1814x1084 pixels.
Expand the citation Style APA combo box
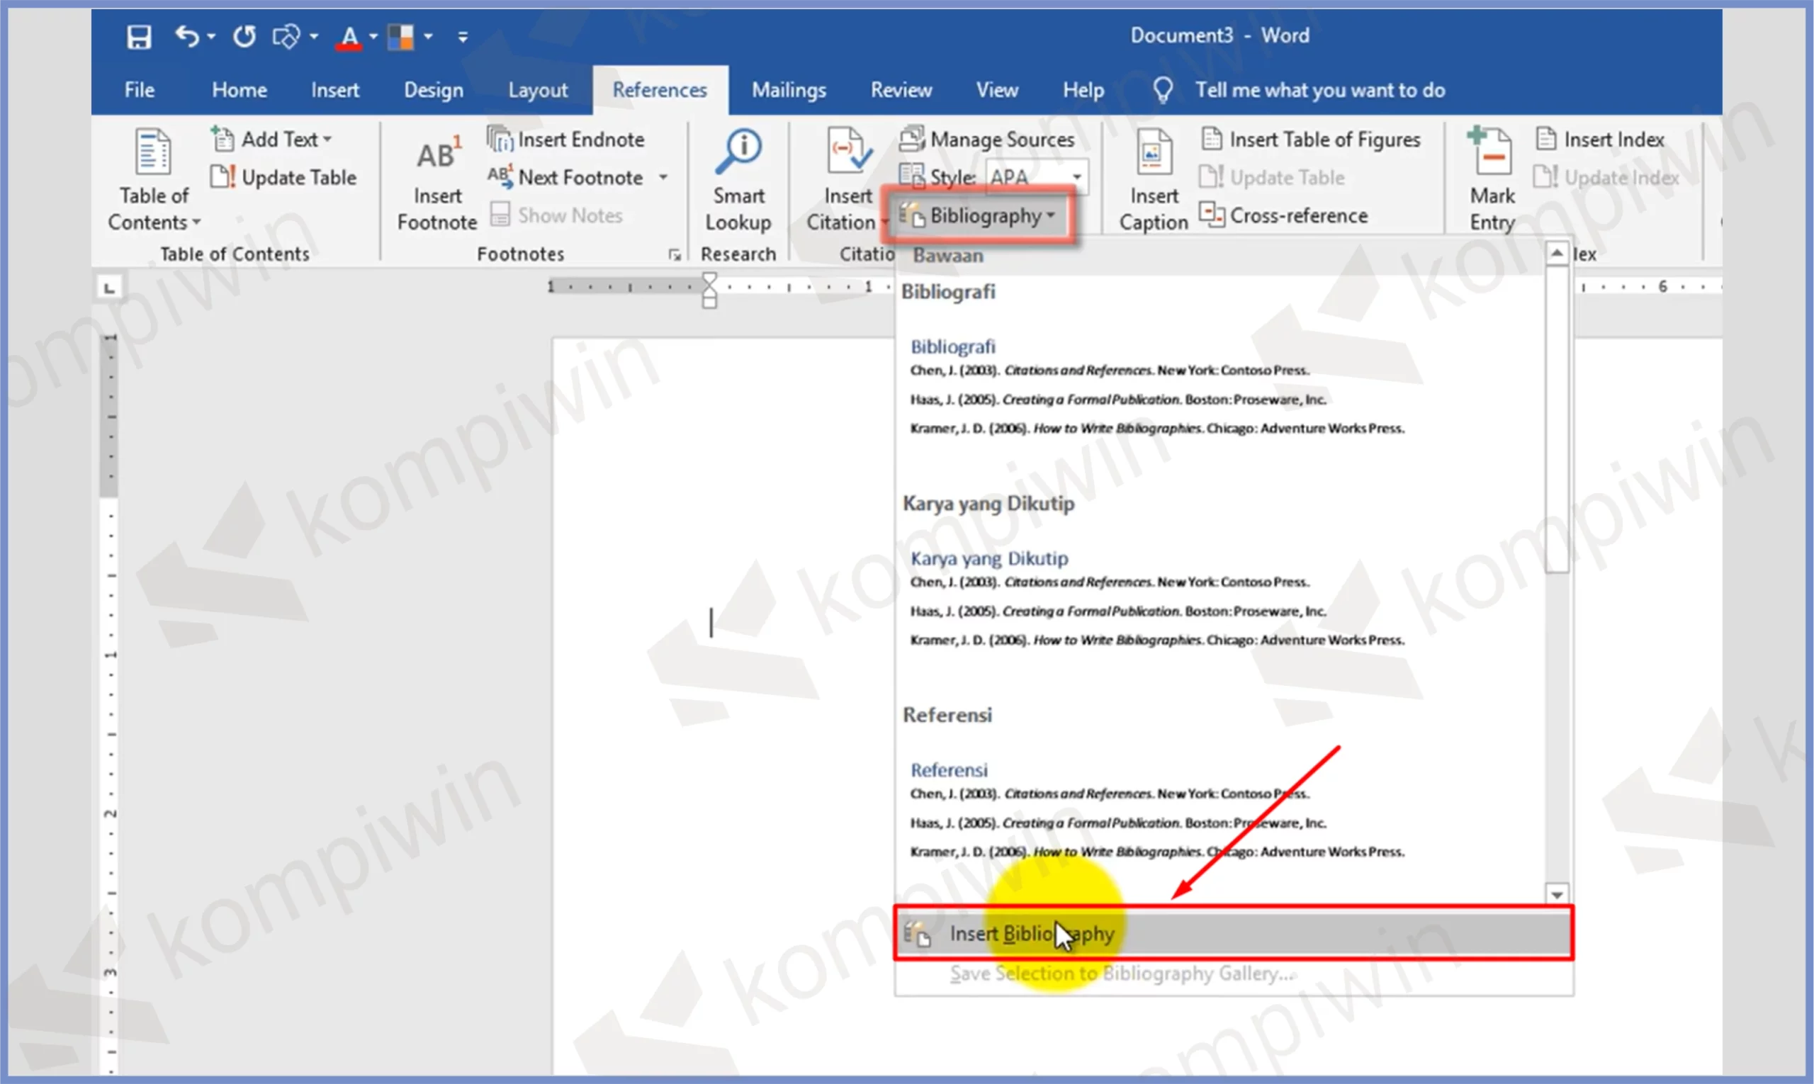click(1076, 177)
